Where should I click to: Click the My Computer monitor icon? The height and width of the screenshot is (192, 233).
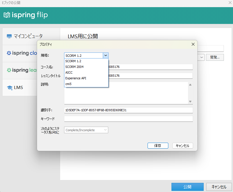(x=9, y=36)
